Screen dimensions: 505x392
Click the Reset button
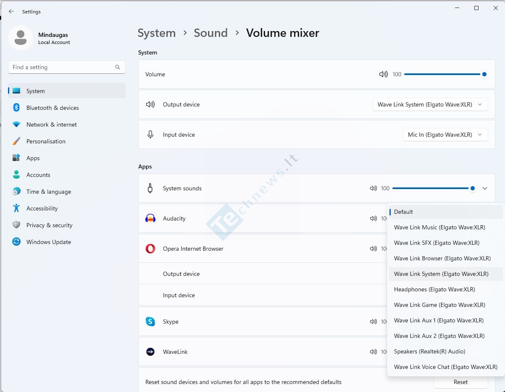coord(460,382)
